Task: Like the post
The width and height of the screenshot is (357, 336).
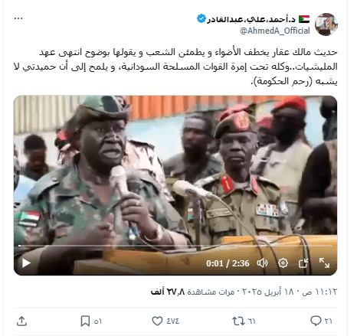Action: pos(165,321)
